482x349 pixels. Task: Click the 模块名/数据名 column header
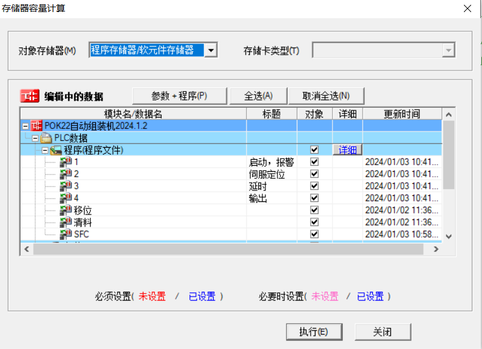pos(133,114)
